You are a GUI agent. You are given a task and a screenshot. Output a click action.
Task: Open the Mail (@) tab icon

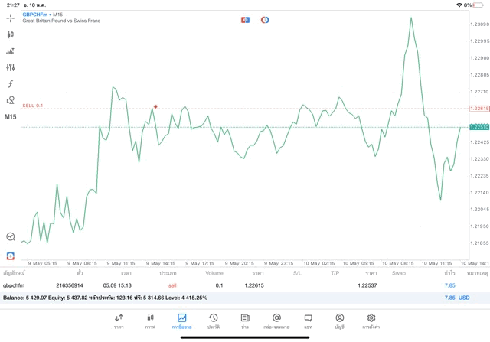pyautogui.click(x=276, y=320)
